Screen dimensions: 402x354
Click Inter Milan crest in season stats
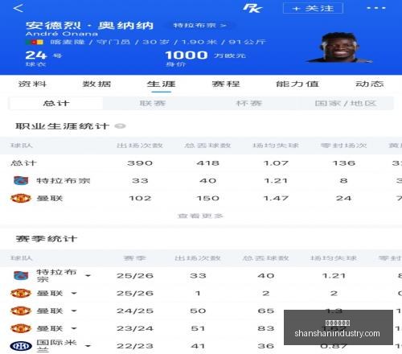point(21,346)
